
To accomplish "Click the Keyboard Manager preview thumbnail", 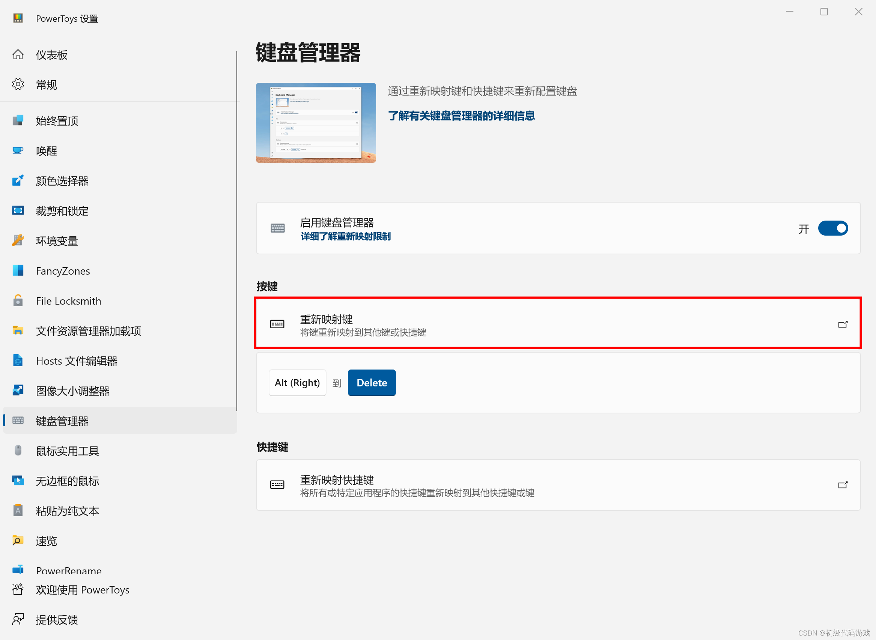I will (316, 122).
